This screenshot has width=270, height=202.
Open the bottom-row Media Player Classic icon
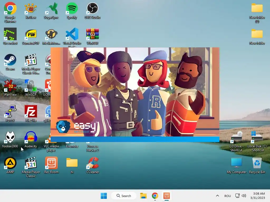31,167
